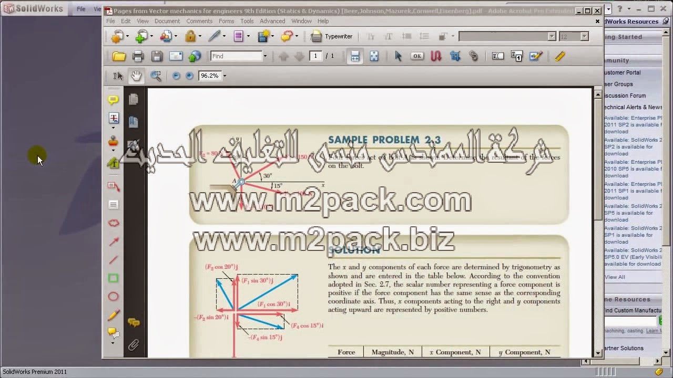Viewport: 673px width, 378px height.
Task: Open the Acrobat File menu
Action: click(x=110, y=21)
